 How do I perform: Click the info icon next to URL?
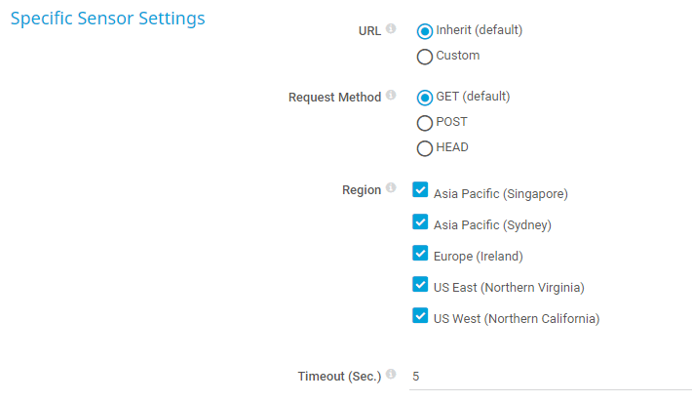coord(391,28)
